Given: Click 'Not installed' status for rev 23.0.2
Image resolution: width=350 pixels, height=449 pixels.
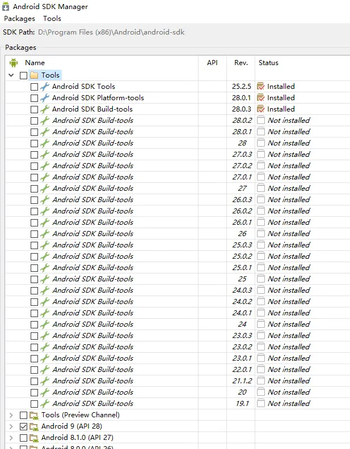Looking at the screenshot, I should [289, 347].
